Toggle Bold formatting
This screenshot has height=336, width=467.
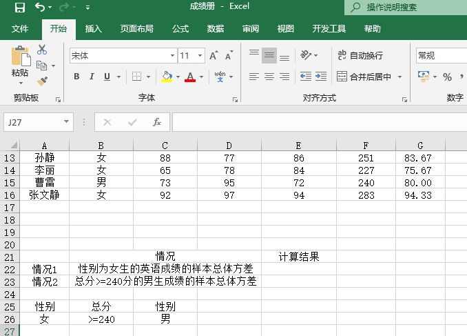click(76, 77)
